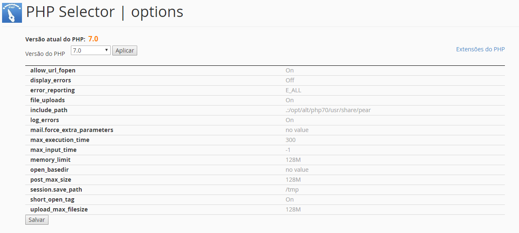Toggle the file_uploads On value
Image resolution: width=519 pixels, height=233 pixels.
click(x=289, y=100)
